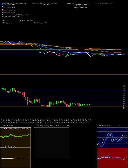The image size is (128, 168).
Task: Click the tall green candlestick in mid December
Action: click(x=50, y=104)
